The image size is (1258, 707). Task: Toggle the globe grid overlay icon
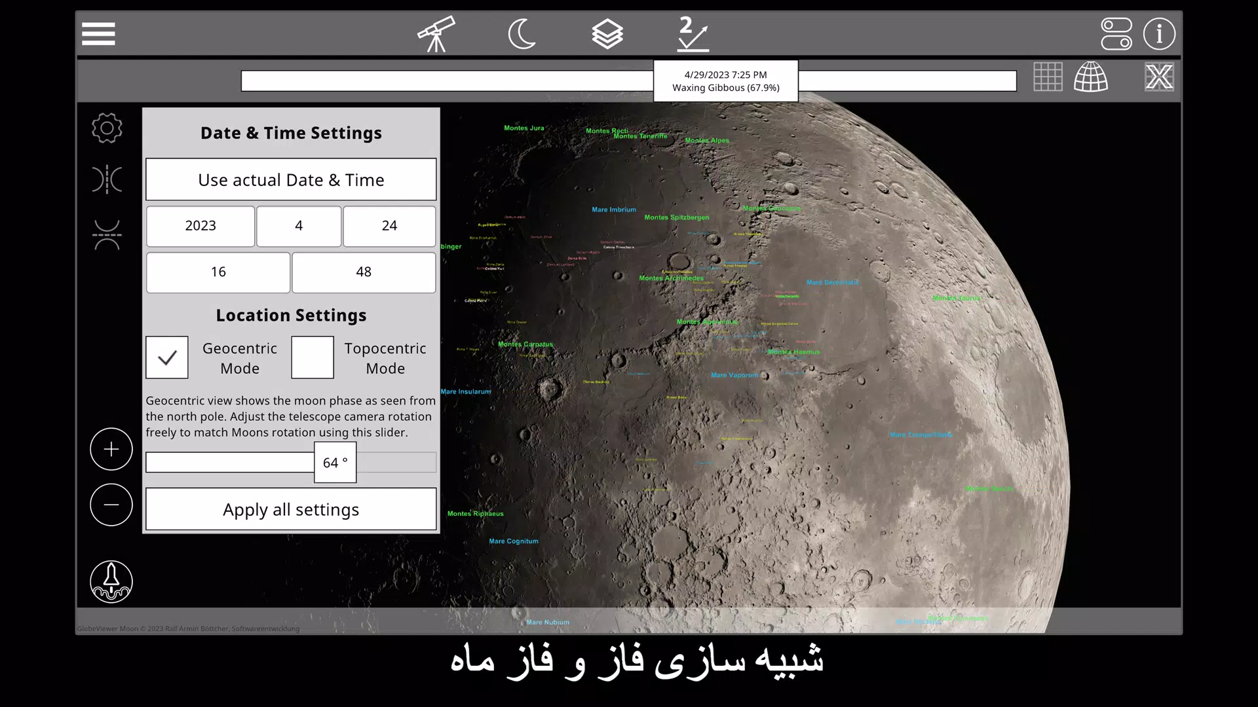click(1091, 77)
